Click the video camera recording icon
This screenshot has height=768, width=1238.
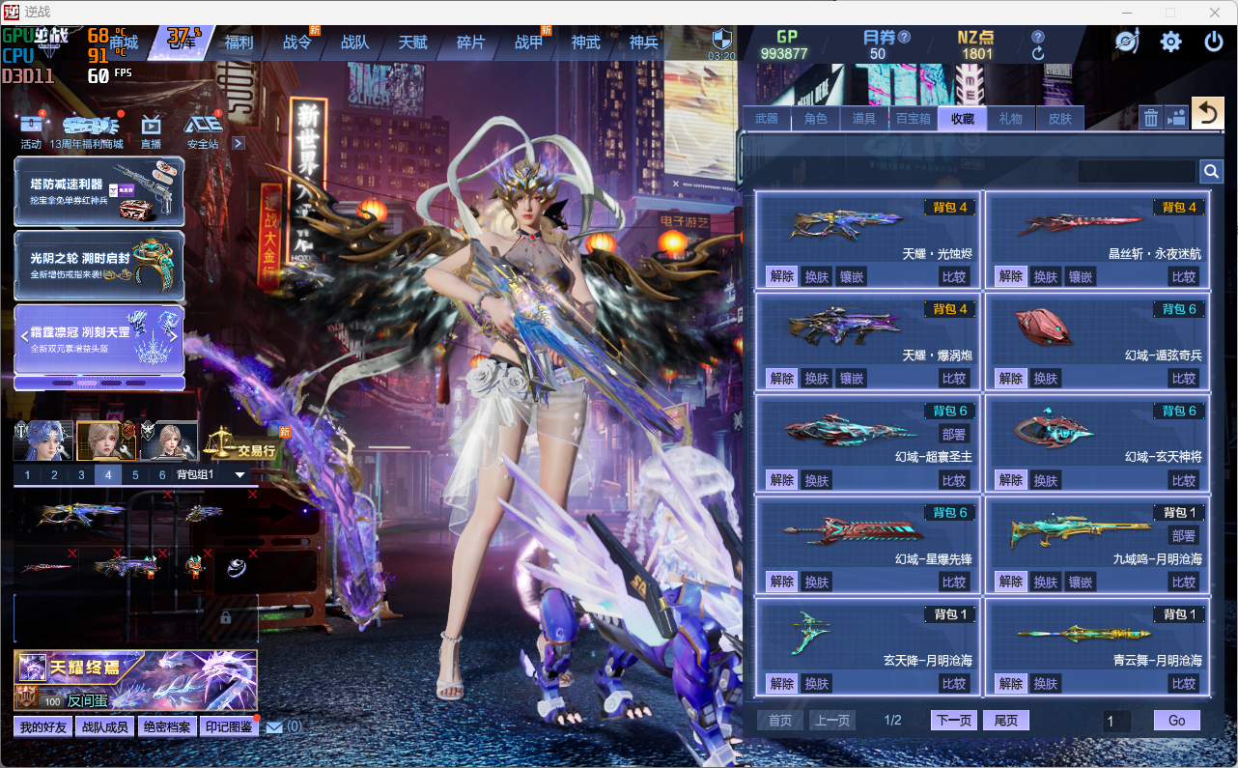coord(1176,118)
